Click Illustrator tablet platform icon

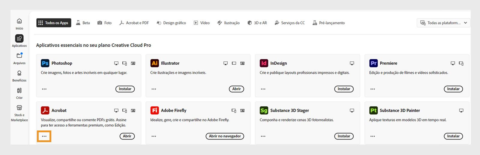234,63
